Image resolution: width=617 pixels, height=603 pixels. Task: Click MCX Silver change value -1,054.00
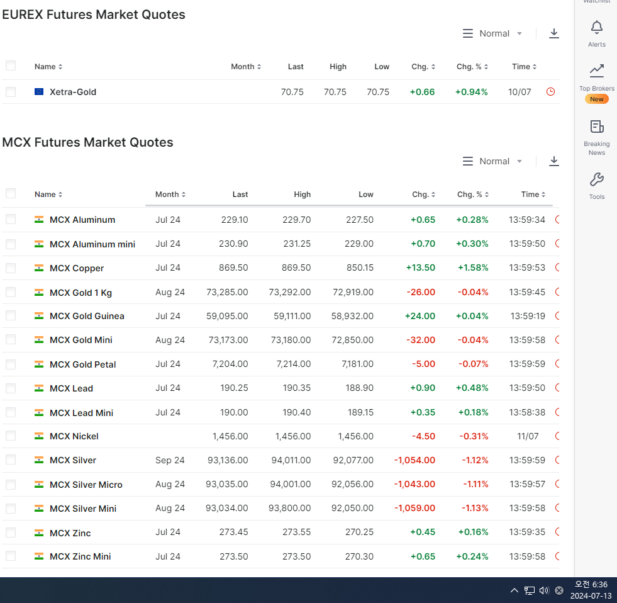tap(414, 460)
